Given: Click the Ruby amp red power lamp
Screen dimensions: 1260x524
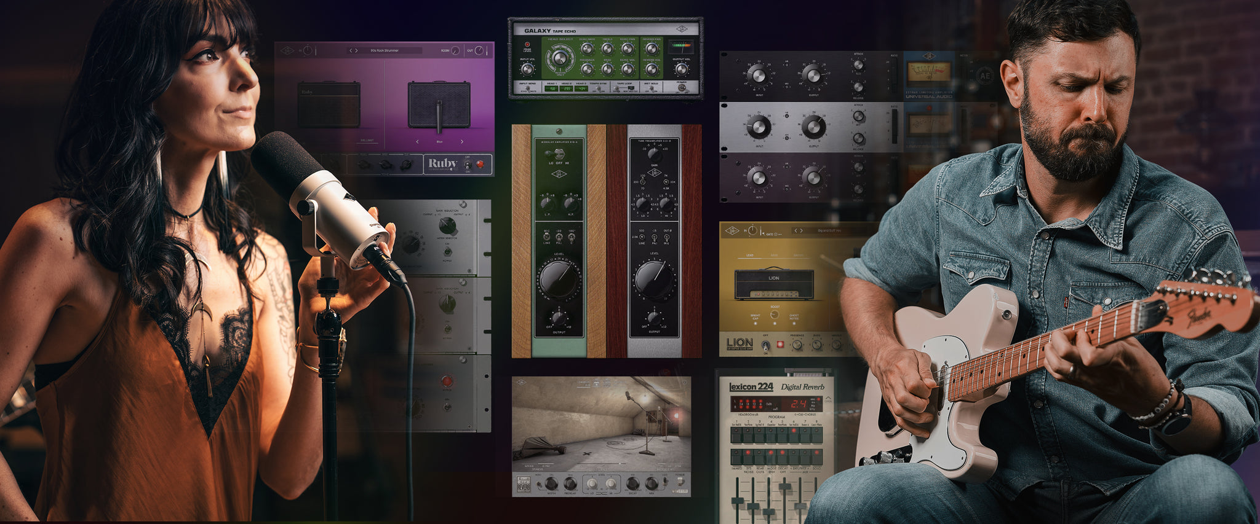Looking at the screenshot, I should point(480,164).
